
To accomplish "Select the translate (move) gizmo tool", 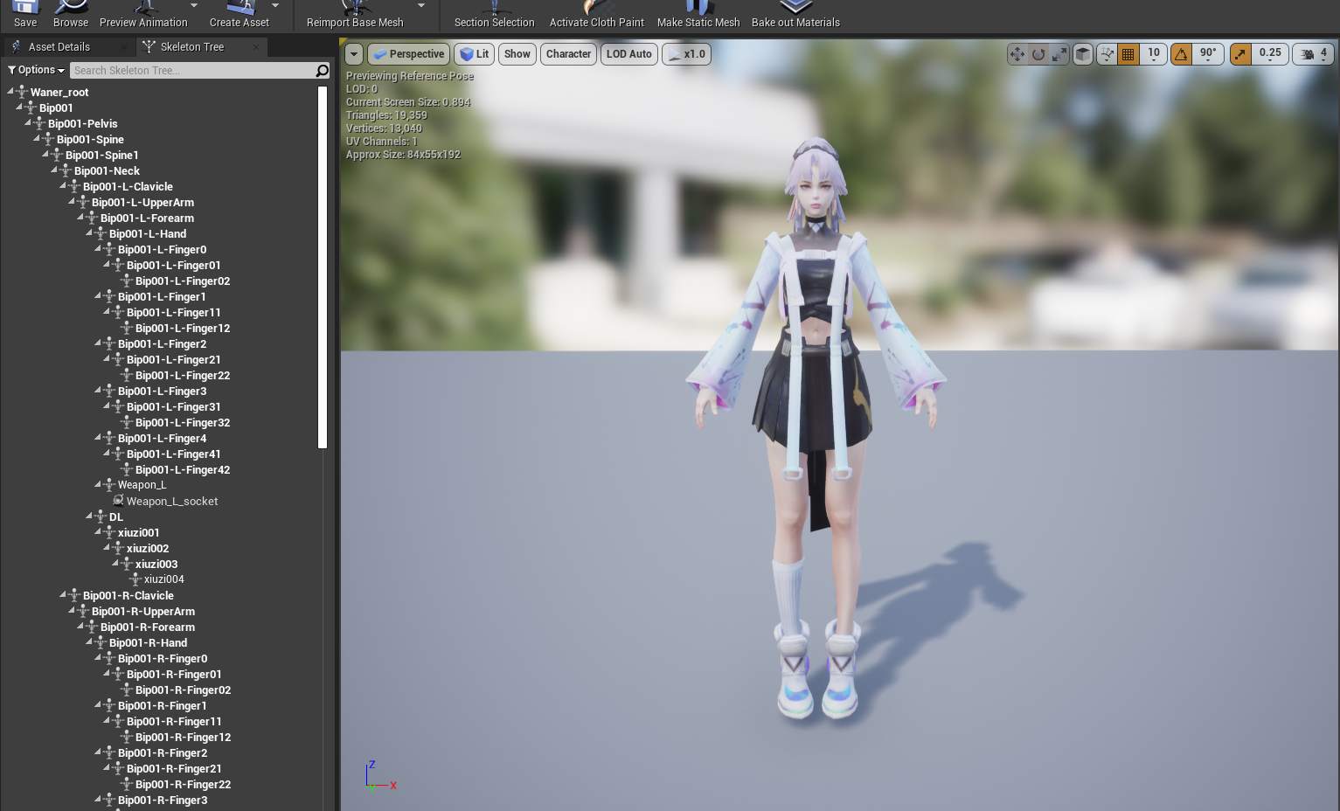I will tap(1017, 54).
